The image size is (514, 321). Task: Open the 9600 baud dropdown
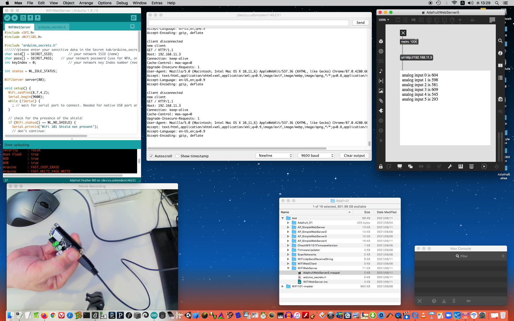pyautogui.click(x=316, y=155)
